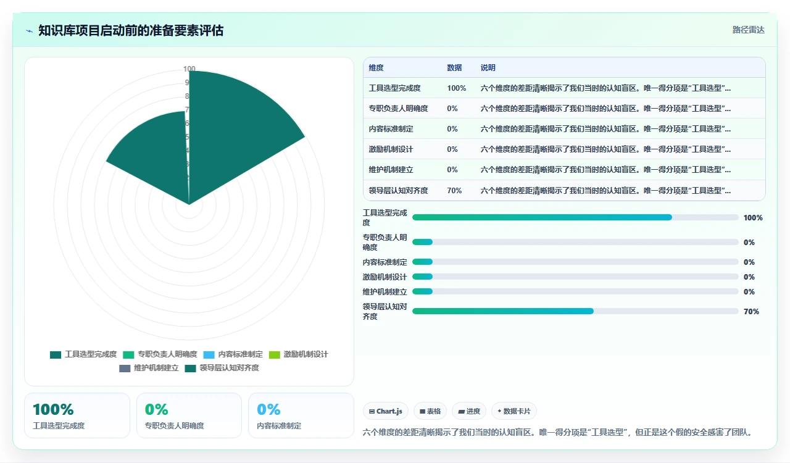Viewport: 790px width, 463px height.
Task: Select the 进度 tag
Action: click(469, 411)
